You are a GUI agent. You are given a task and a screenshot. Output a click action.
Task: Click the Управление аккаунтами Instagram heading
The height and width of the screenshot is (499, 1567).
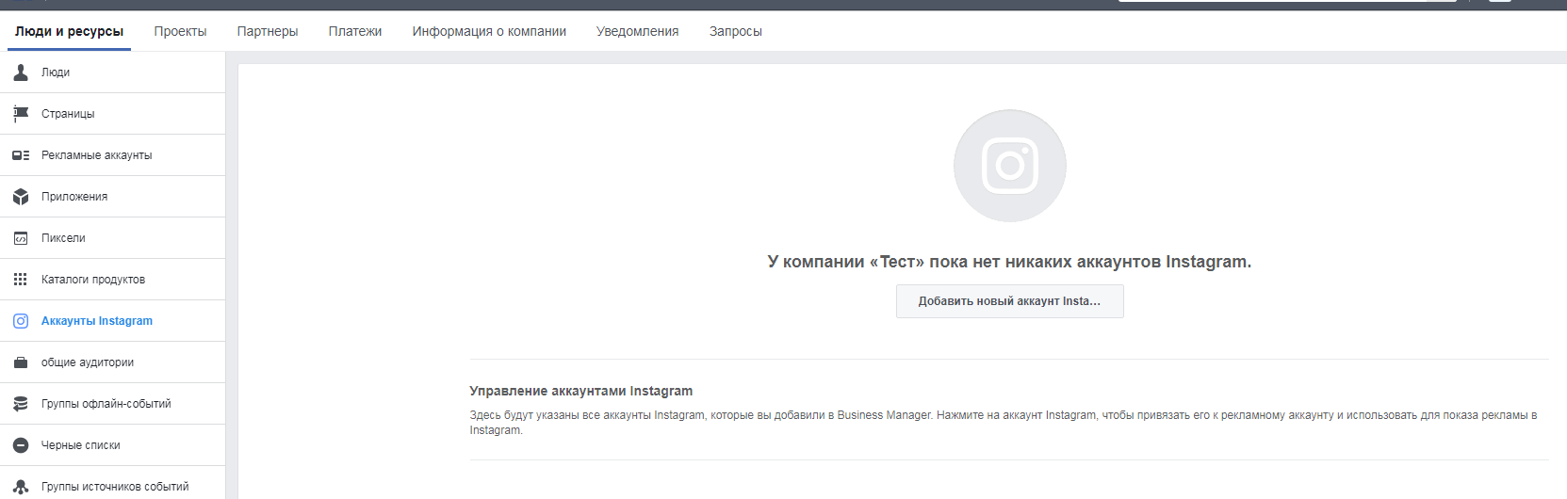(581, 391)
